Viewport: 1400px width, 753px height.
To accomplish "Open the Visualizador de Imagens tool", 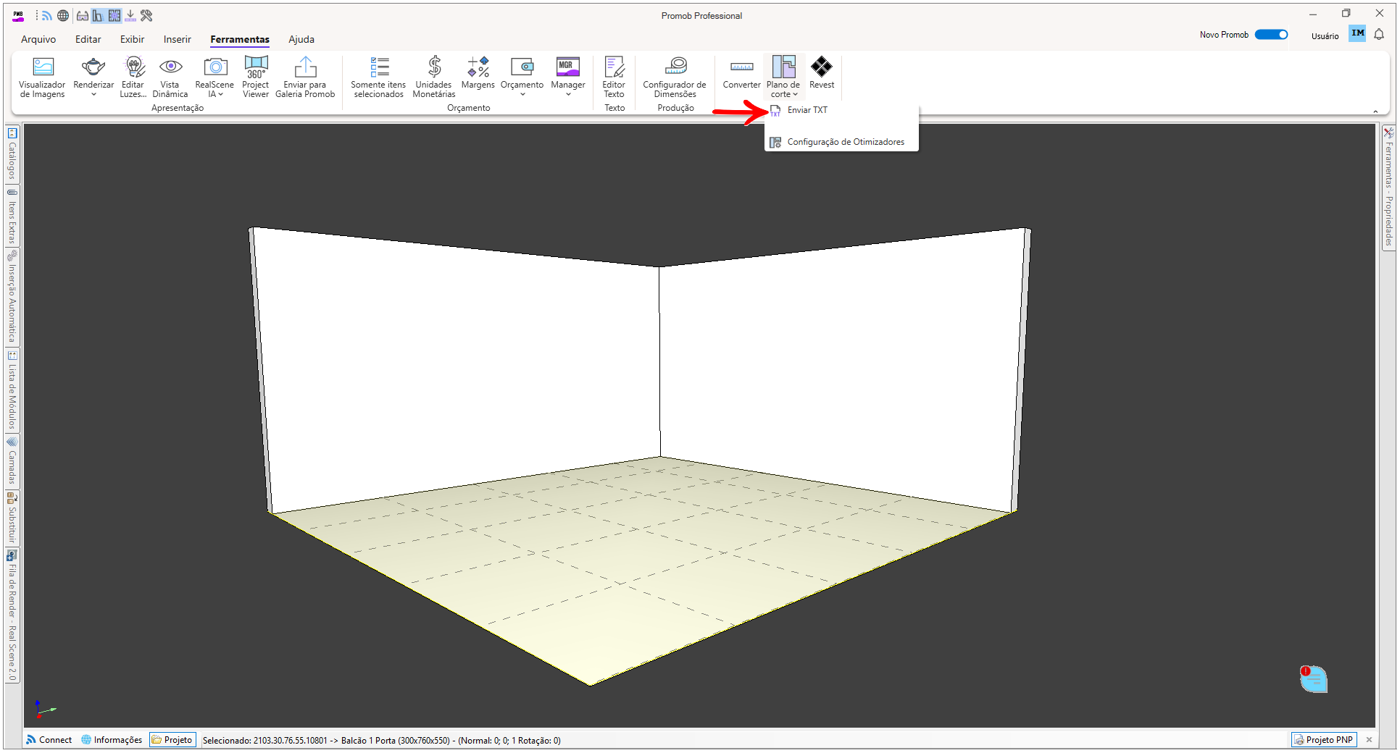I will [x=42, y=77].
